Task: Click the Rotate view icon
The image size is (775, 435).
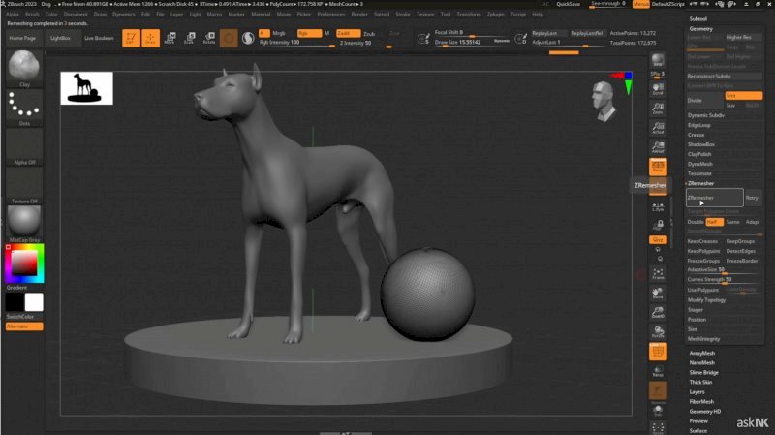Action: [658, 331]
